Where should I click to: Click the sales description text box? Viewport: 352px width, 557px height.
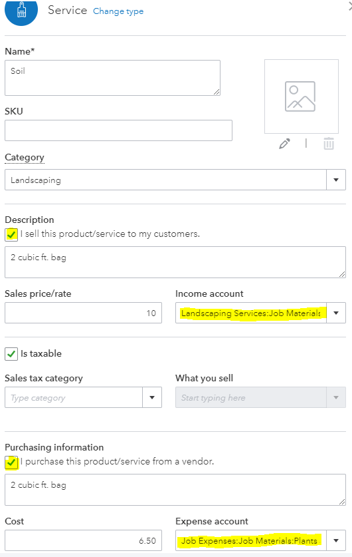(175, 262)
